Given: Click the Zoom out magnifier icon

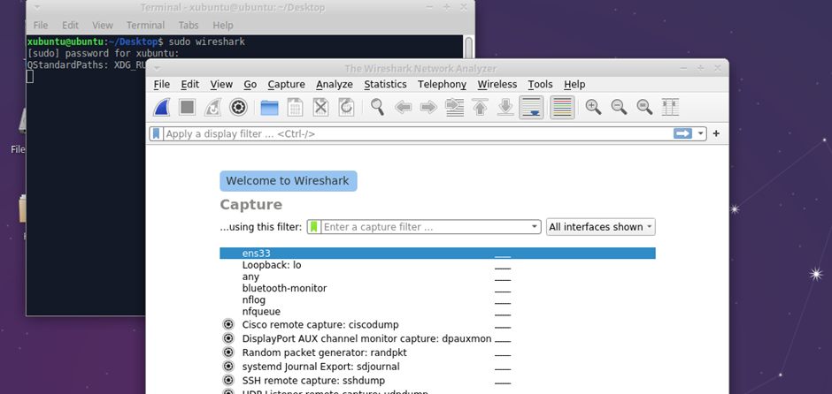Looking at the screenshot, I should click(x=620, y=108).
